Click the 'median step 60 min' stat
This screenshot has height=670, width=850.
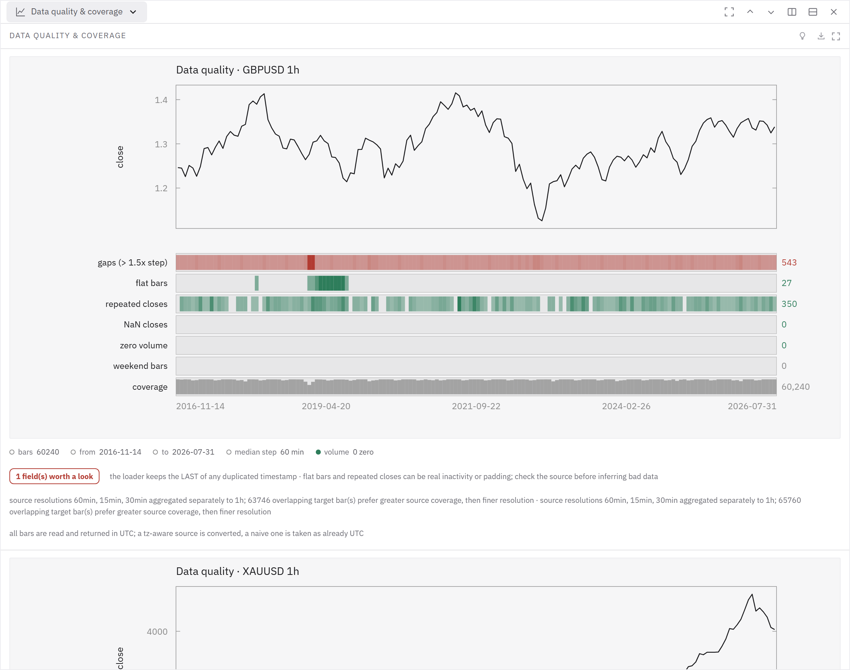click(x=265, y=452)
